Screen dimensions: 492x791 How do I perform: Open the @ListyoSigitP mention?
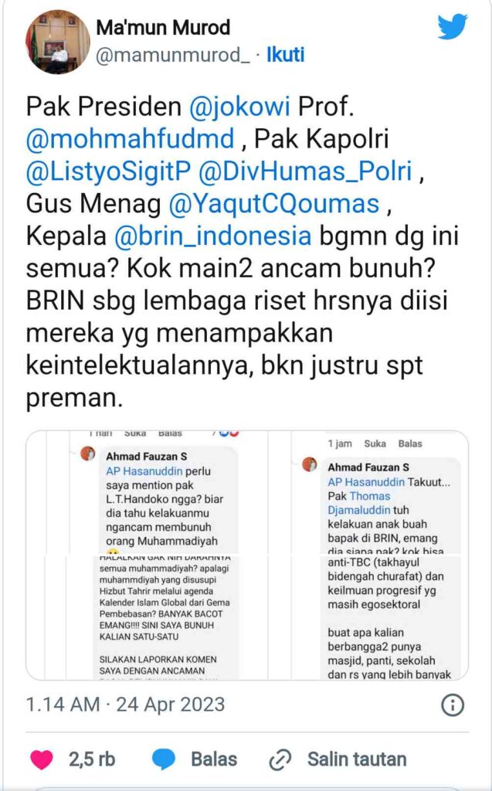108,171
